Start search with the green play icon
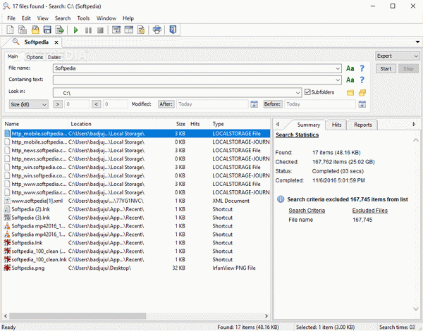This screenshot has height=331, width=423. (x=76, y=30)
